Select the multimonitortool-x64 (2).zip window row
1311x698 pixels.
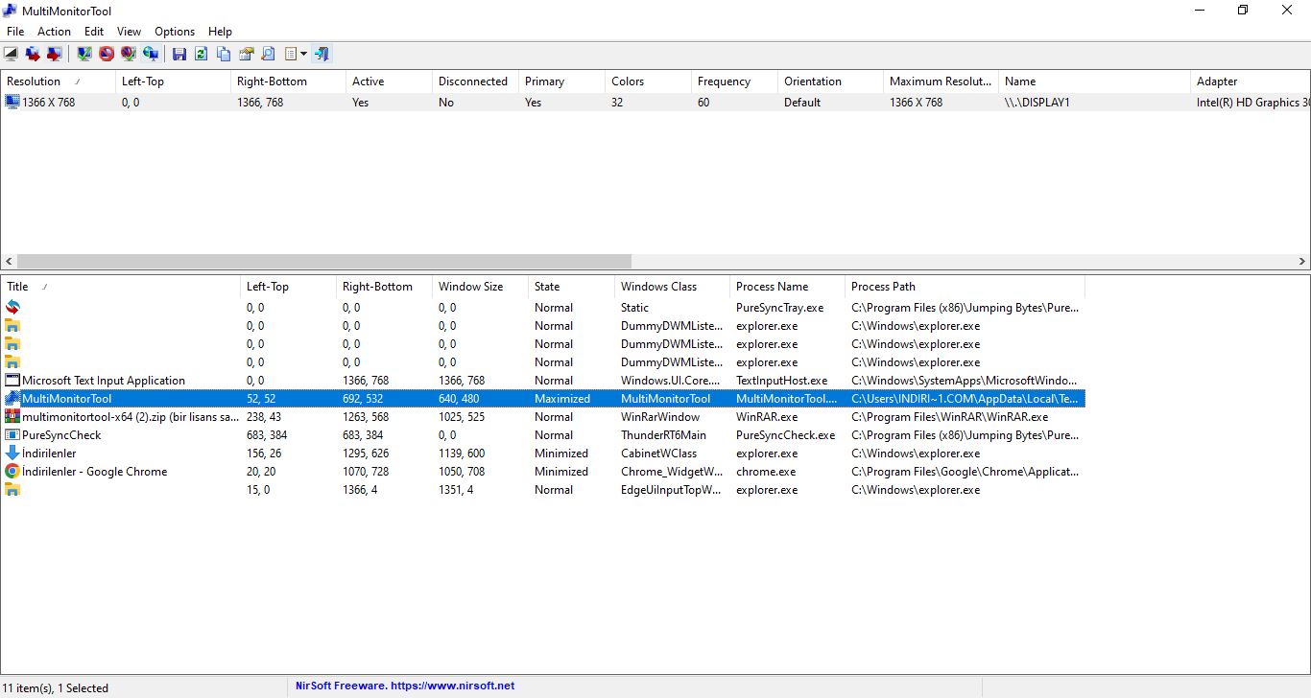(542, 417)
